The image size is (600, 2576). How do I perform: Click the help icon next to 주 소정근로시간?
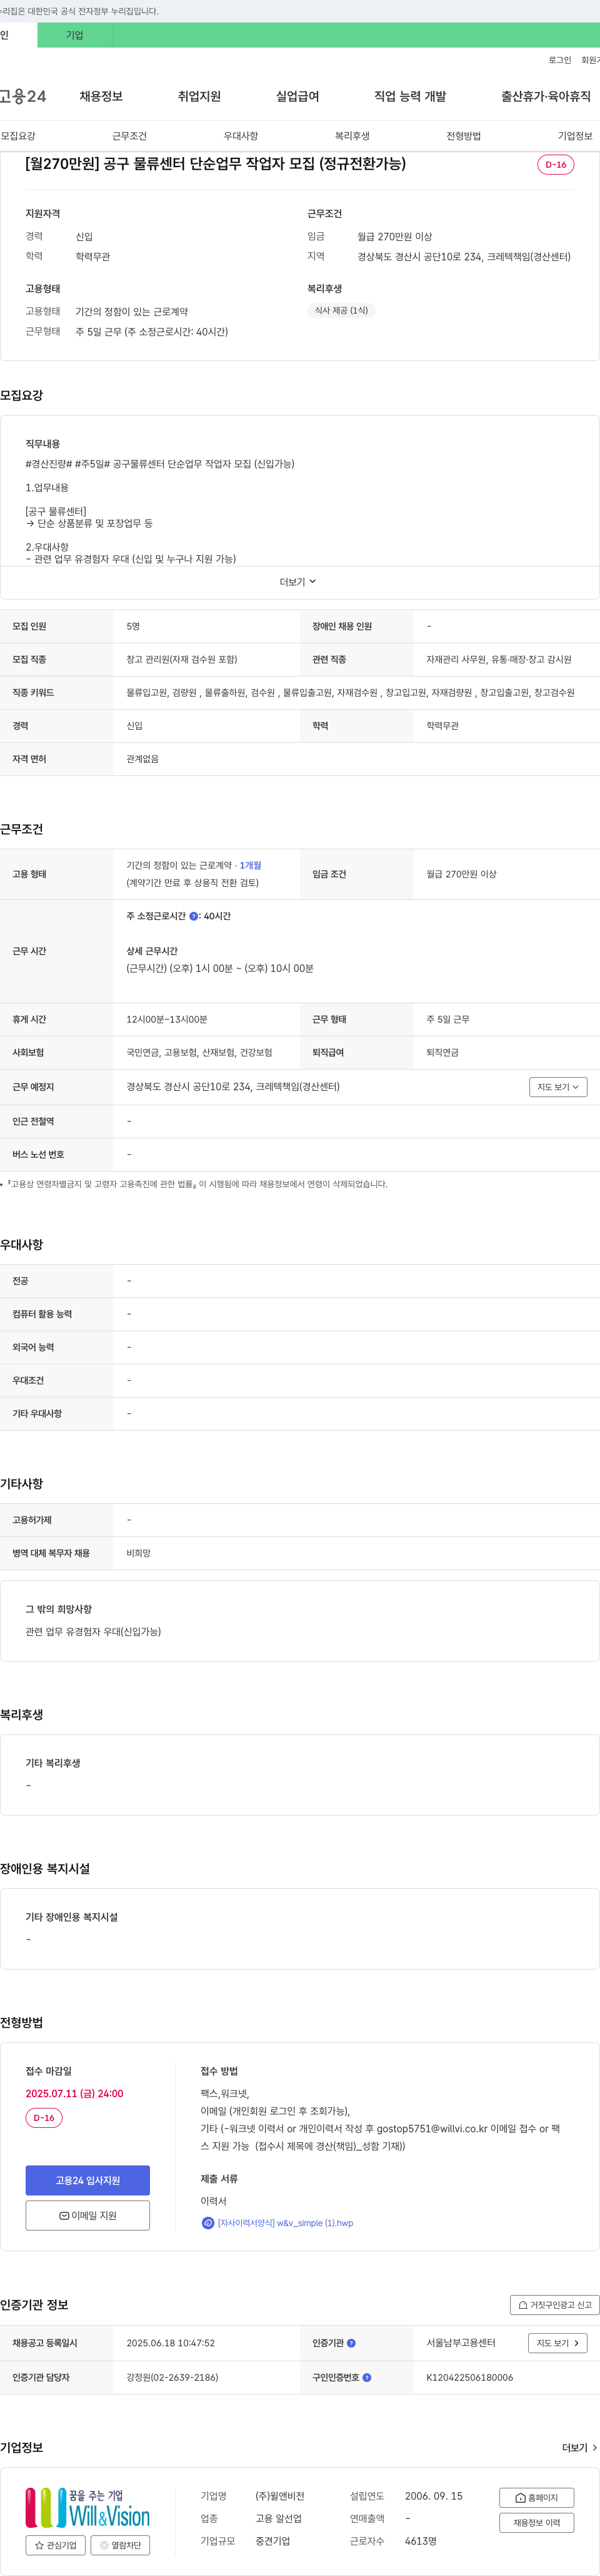194,916
